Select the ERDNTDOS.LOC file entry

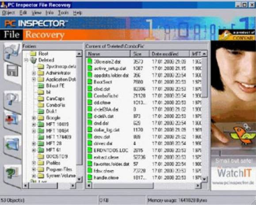coord(111,150)
